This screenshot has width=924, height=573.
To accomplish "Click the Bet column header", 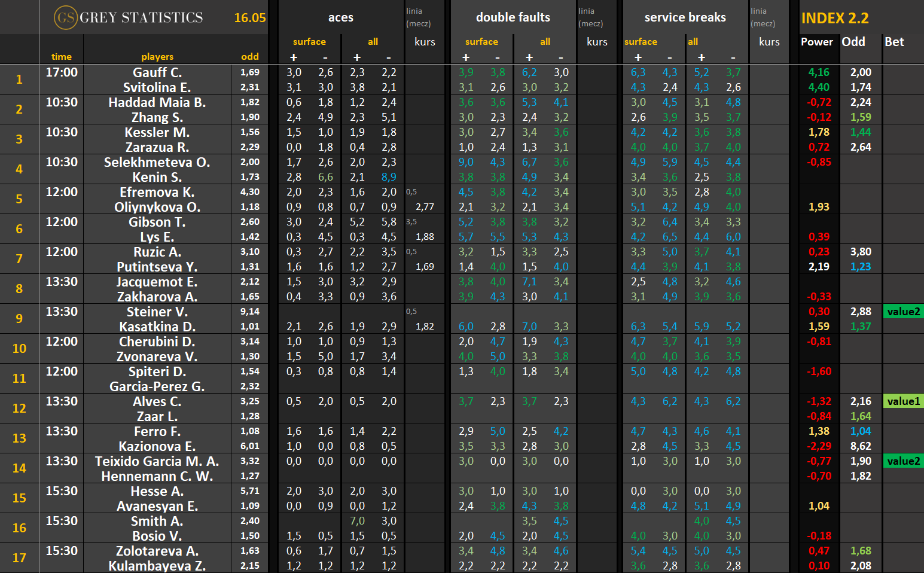I will point(894,42).
